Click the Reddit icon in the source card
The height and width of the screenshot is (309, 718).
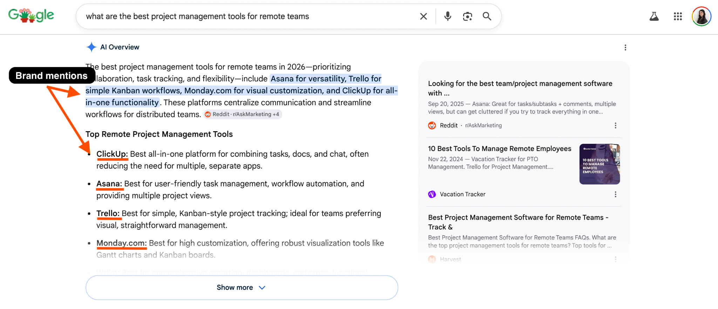click(x=432, y=125)
